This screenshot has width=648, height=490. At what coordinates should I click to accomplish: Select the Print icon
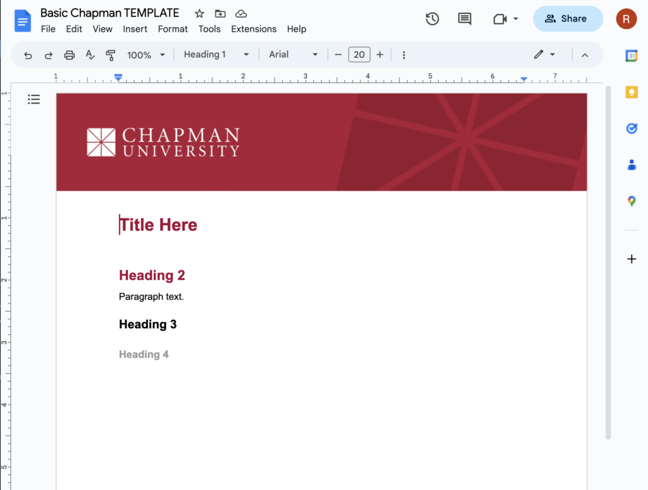[x=70, y=54]
